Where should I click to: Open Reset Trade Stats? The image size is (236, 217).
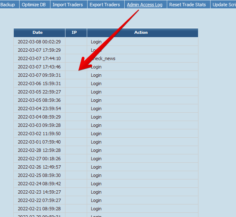(x=188, y=5)
